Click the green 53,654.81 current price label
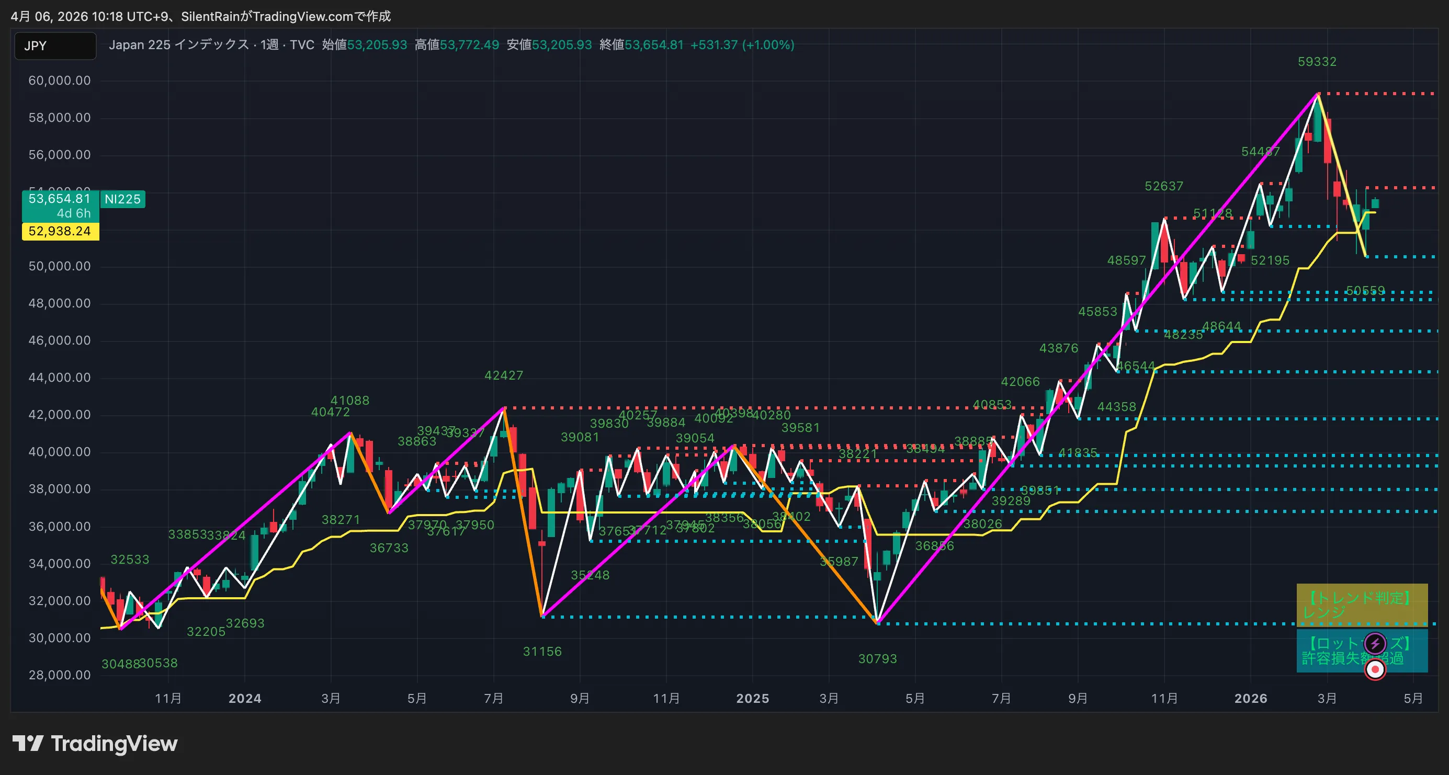 tap(60, 206)
